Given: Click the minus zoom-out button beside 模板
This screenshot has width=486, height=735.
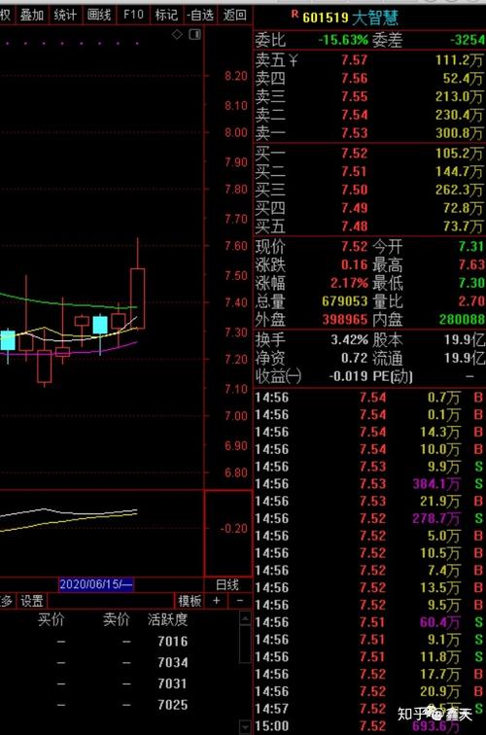Looking at the screenshot, I should coord(239,600).
